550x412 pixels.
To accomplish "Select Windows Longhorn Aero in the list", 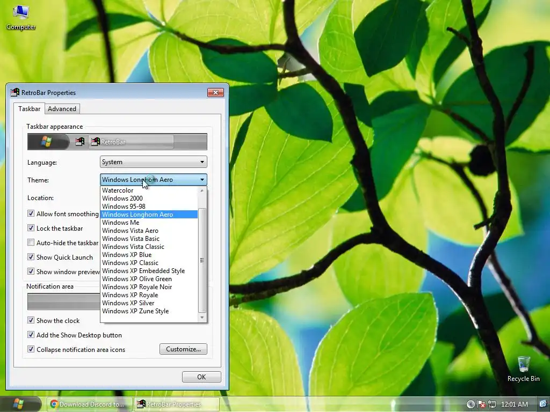I will click(149, 215).
